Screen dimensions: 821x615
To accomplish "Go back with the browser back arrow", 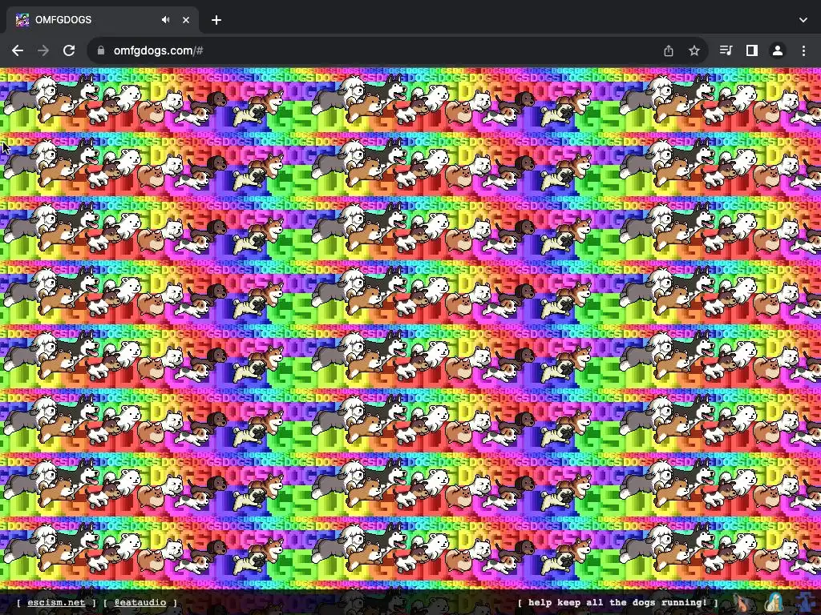I will (18, 50).
